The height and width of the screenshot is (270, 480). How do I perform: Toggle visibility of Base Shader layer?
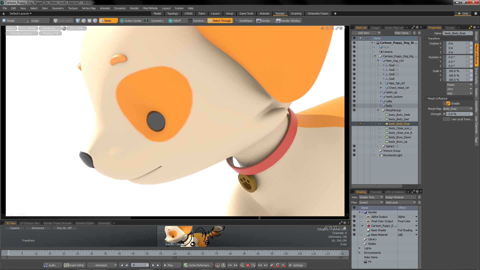[354, 230]
